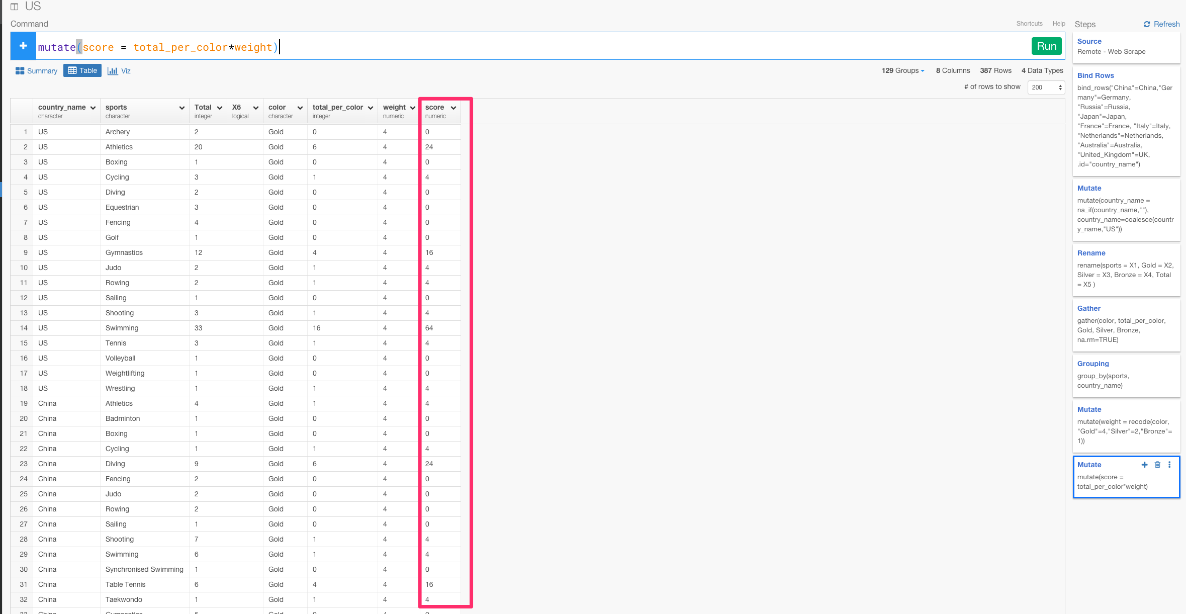
Task: Delete the selected Mutate step via trash icon
Action: point(1157,465)
